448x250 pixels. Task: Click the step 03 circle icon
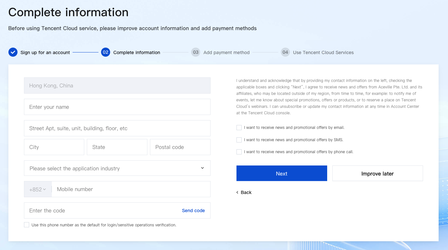196,52
